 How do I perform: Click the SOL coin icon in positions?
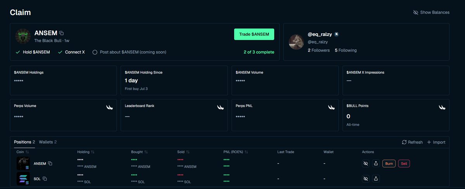(23, 179)
